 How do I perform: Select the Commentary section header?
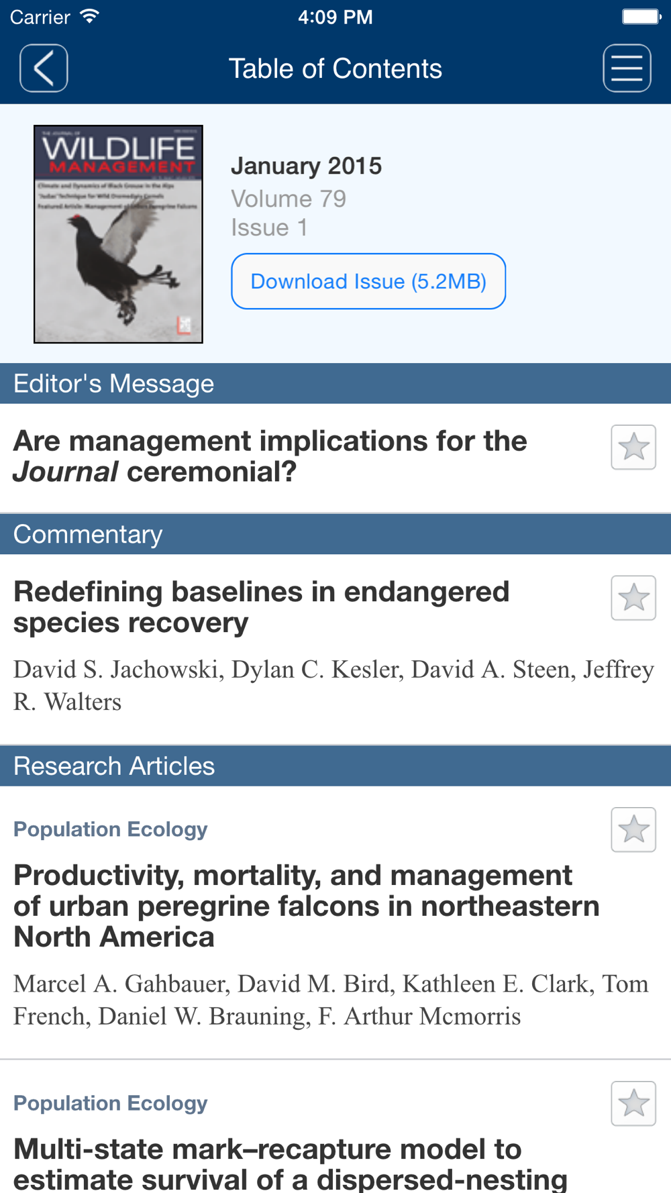pos(335,534)
